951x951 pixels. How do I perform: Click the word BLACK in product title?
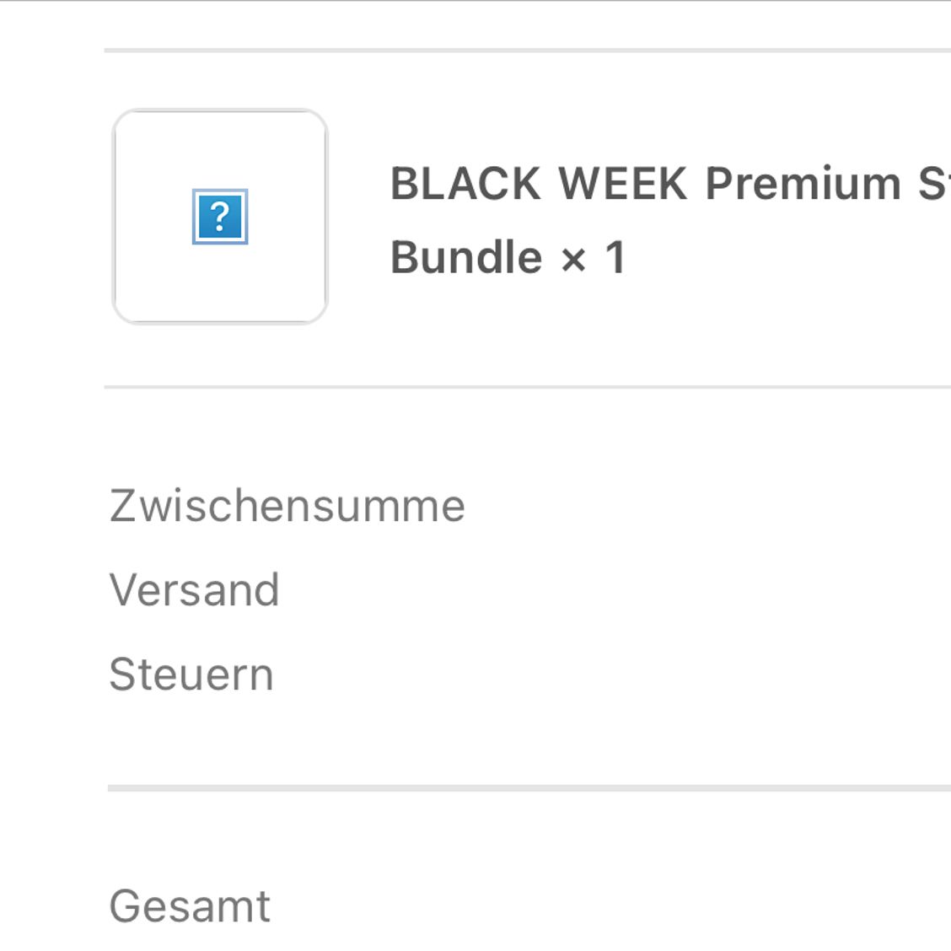pos(465,183)
